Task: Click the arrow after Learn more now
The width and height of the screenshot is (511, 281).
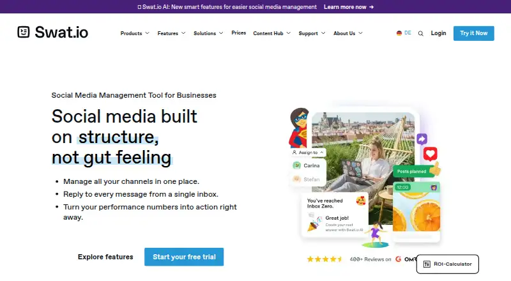Action: (372, 7)
